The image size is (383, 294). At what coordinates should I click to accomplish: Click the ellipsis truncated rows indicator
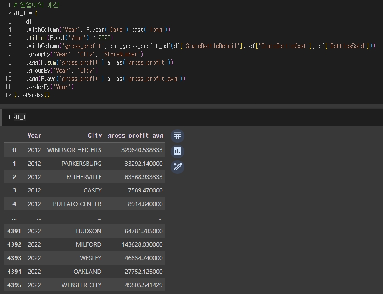point(14,218)
